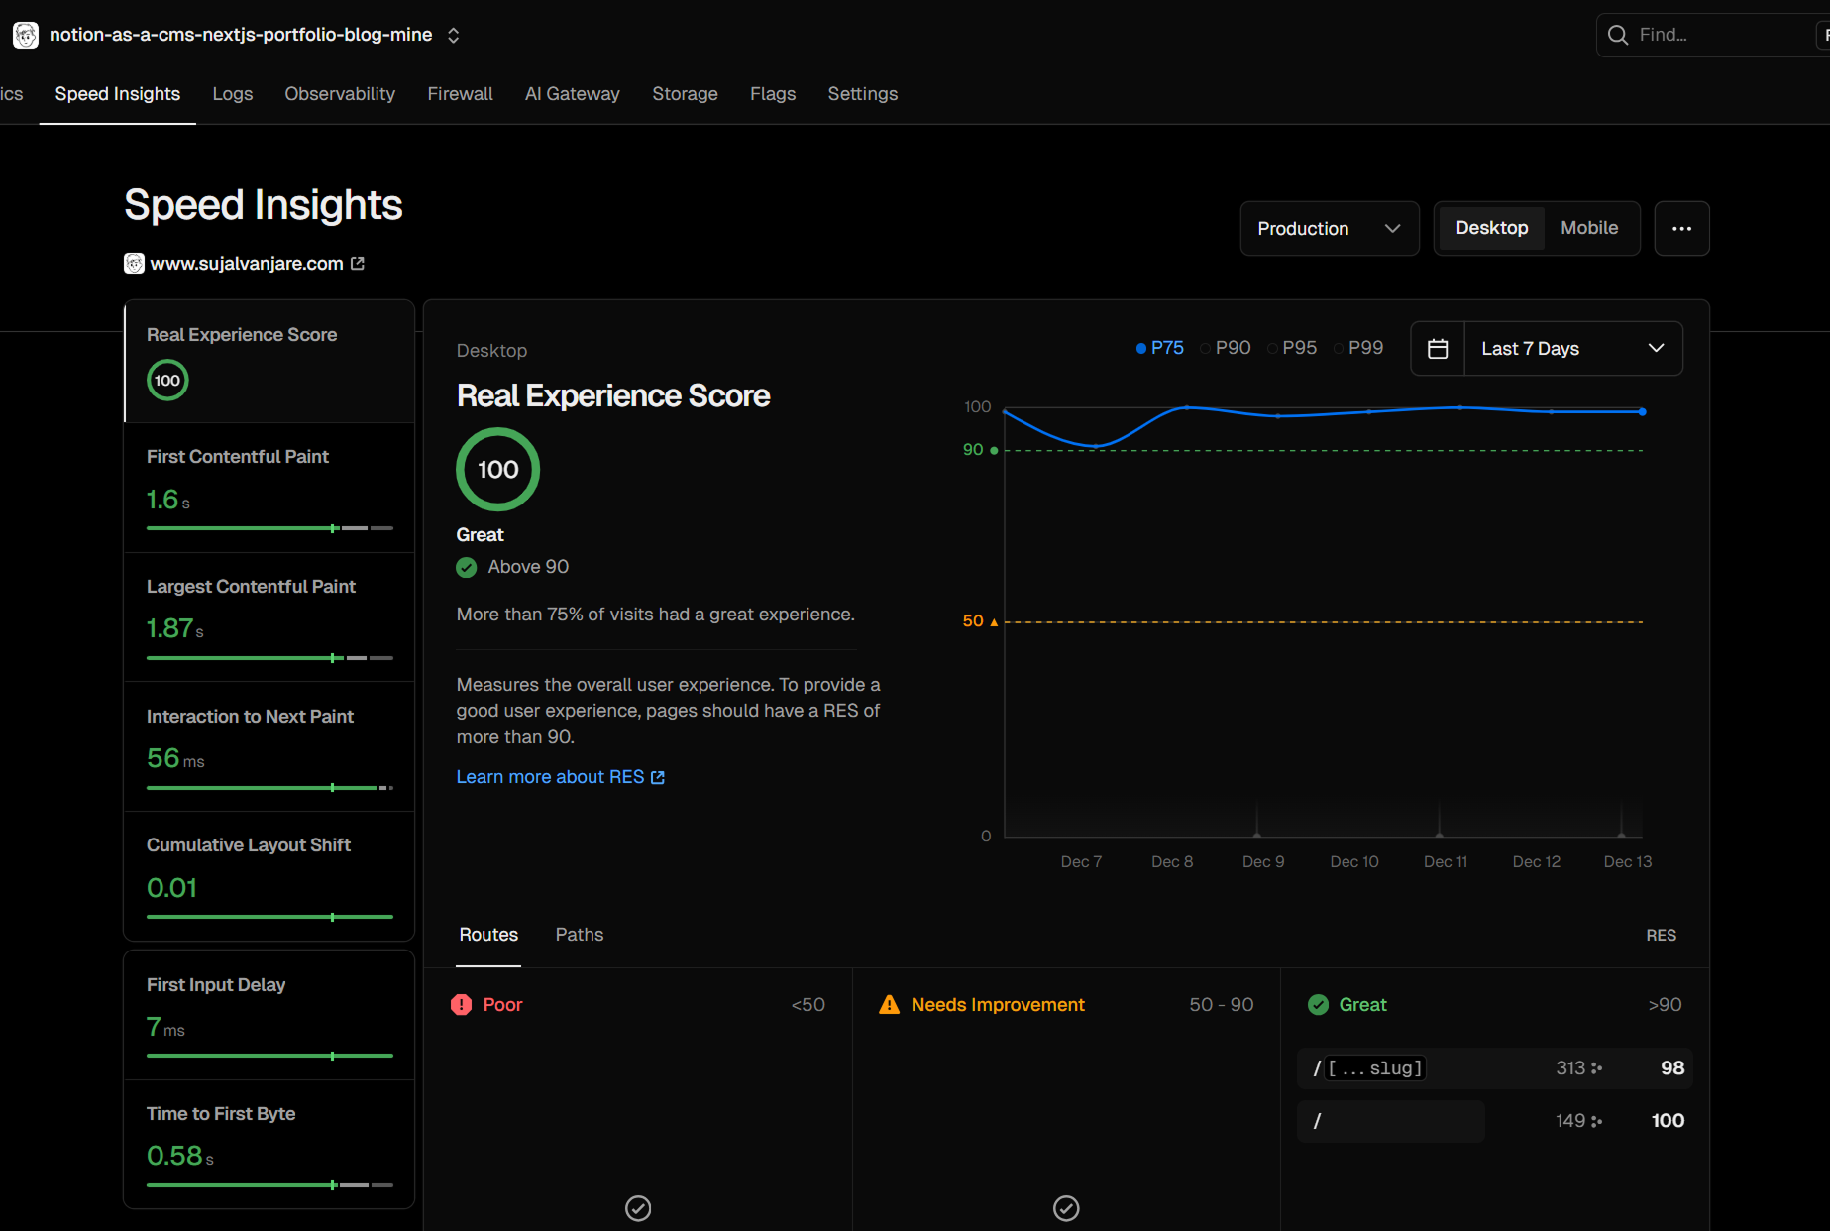Click the check icon under the Poor column

click(x=638, y=1208)
